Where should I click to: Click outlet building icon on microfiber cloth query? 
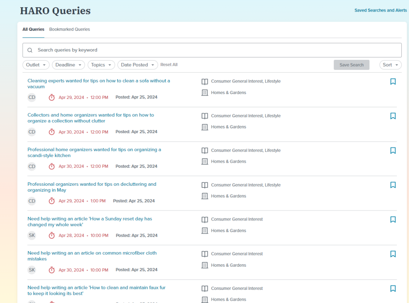tap(205, 265)
